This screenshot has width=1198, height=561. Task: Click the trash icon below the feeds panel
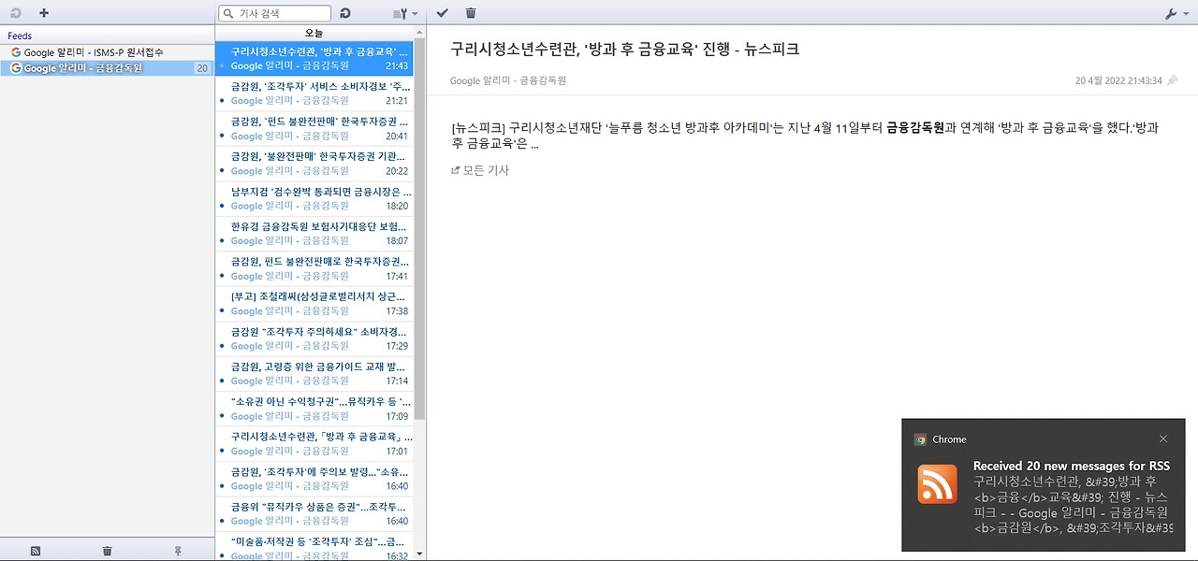[x=107, y=551]
